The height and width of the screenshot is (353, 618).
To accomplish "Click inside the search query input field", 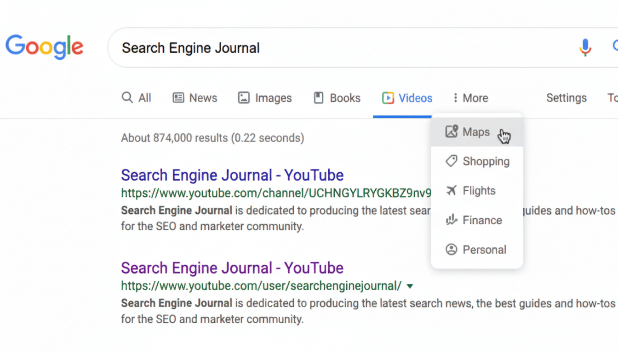I will click(230, 47).
